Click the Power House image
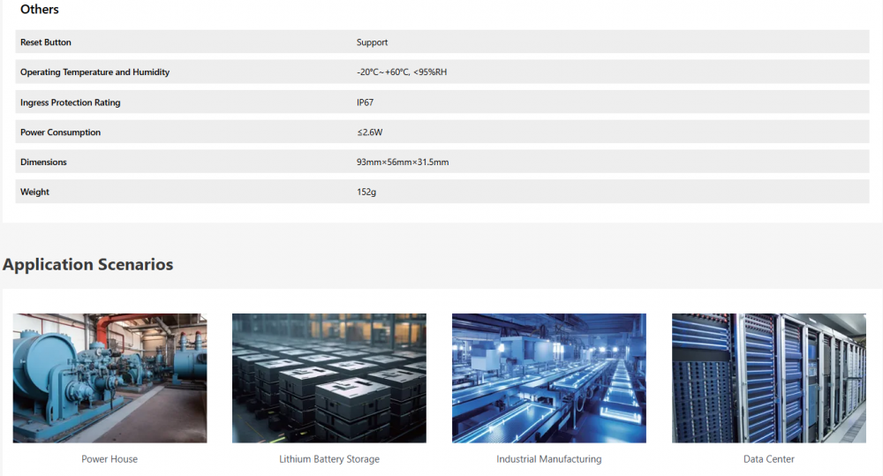Image resolution: width=883 pixels, height=476 pixels. click(x=109, y=378)
